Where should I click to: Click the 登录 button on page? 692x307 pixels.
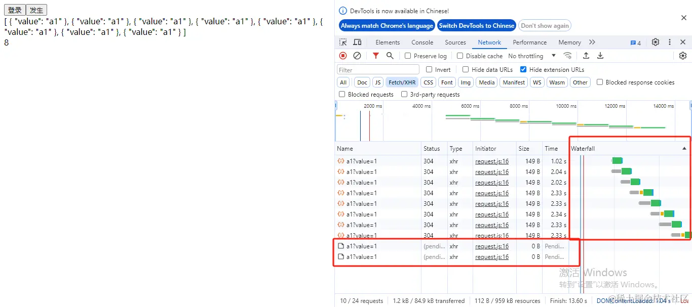pyautogui.click(x=15, y=10)
